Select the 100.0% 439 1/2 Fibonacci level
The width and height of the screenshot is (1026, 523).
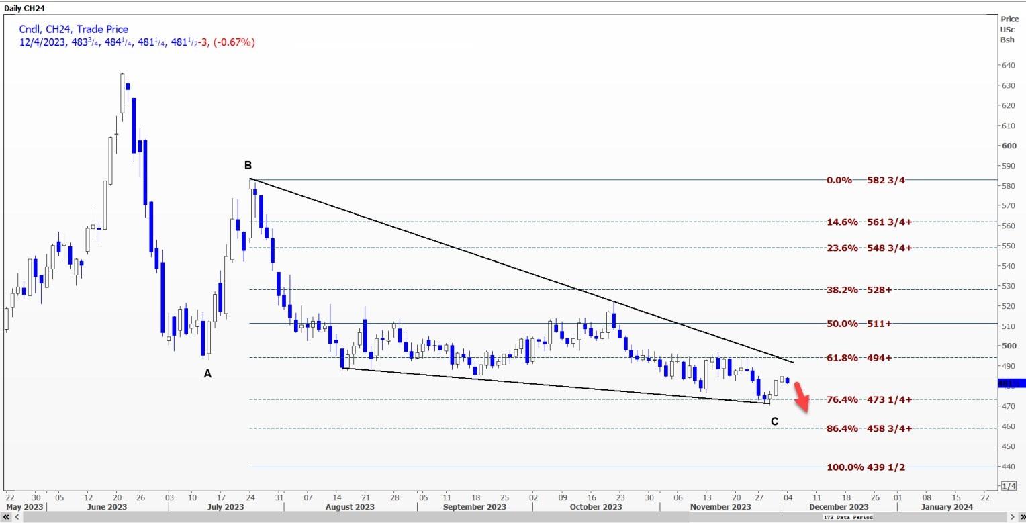(x=861, y=467)
